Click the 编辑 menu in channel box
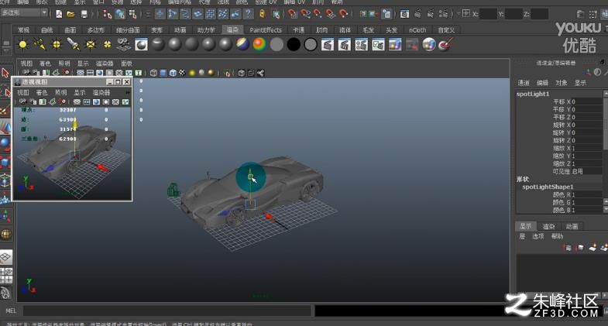The image size is (608, 326). point(542,83)
